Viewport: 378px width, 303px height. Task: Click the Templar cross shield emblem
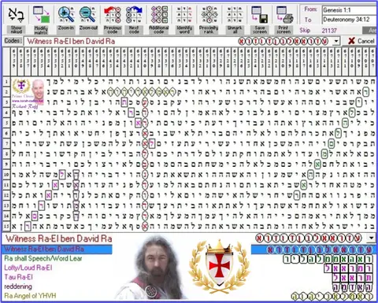(x=219, y=265)
